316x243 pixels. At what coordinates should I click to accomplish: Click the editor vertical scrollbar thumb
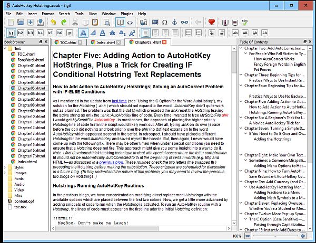(x=234, y=62)
